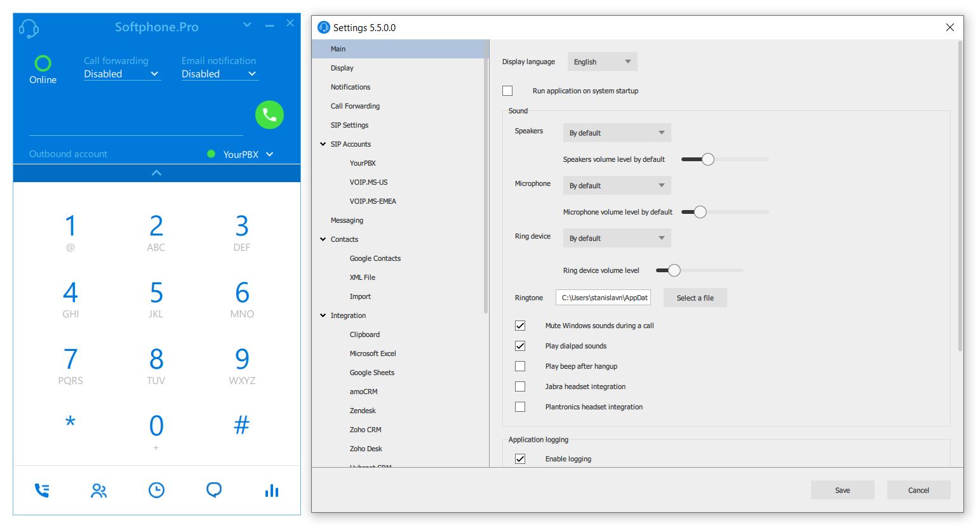
Task: Collapse the SIP Accounts section
Action: click(x=323, y=143)
